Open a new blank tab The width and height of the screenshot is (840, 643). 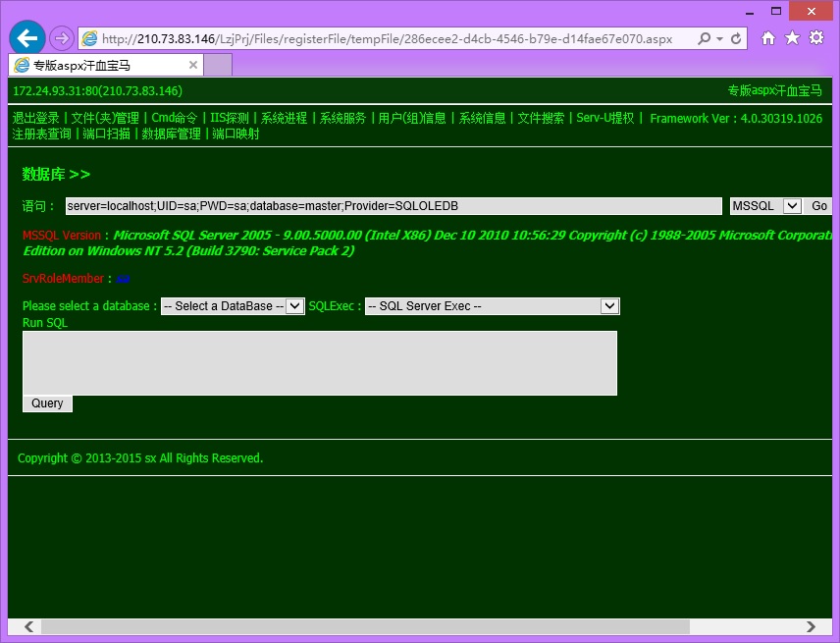click(218, 65)
